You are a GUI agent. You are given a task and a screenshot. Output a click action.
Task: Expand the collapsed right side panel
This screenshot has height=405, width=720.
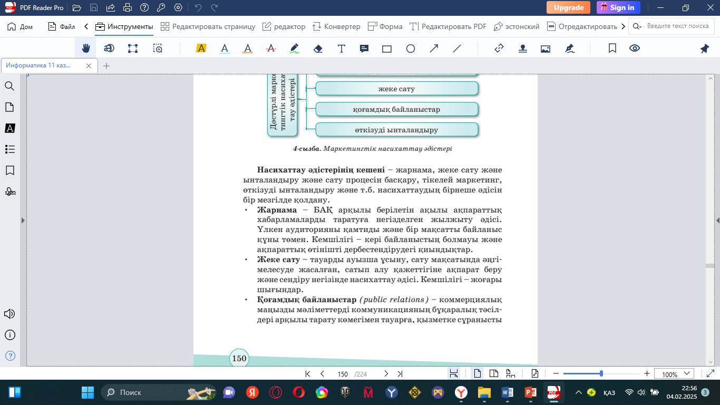click(717, 220)
